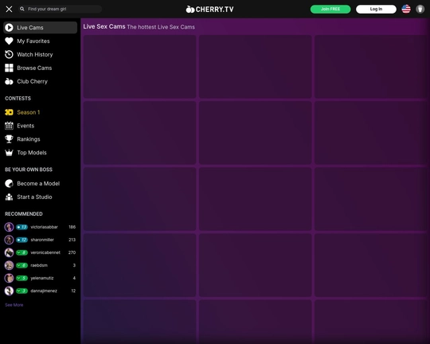
Task: Click the Live Sex Cams heading
Action: click(104, 26)
